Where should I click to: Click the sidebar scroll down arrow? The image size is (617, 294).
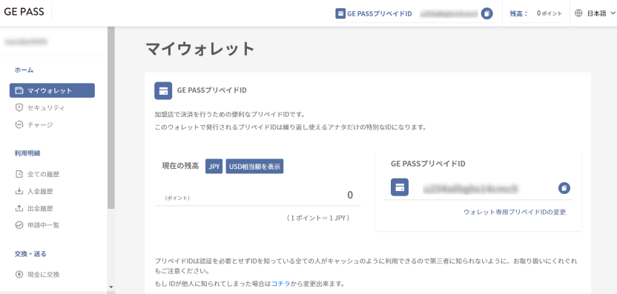tap(111, 287)
